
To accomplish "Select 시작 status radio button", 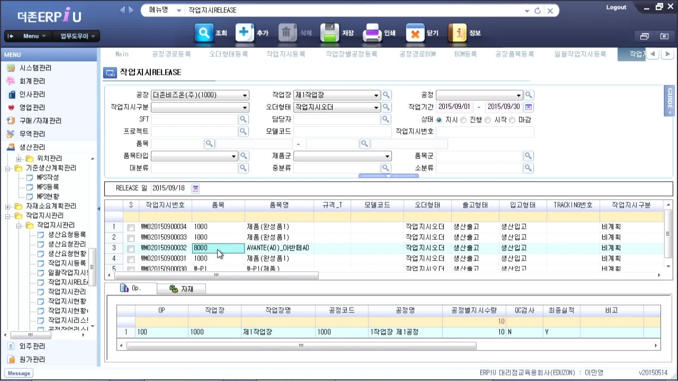I will click(x=488, y=120).
